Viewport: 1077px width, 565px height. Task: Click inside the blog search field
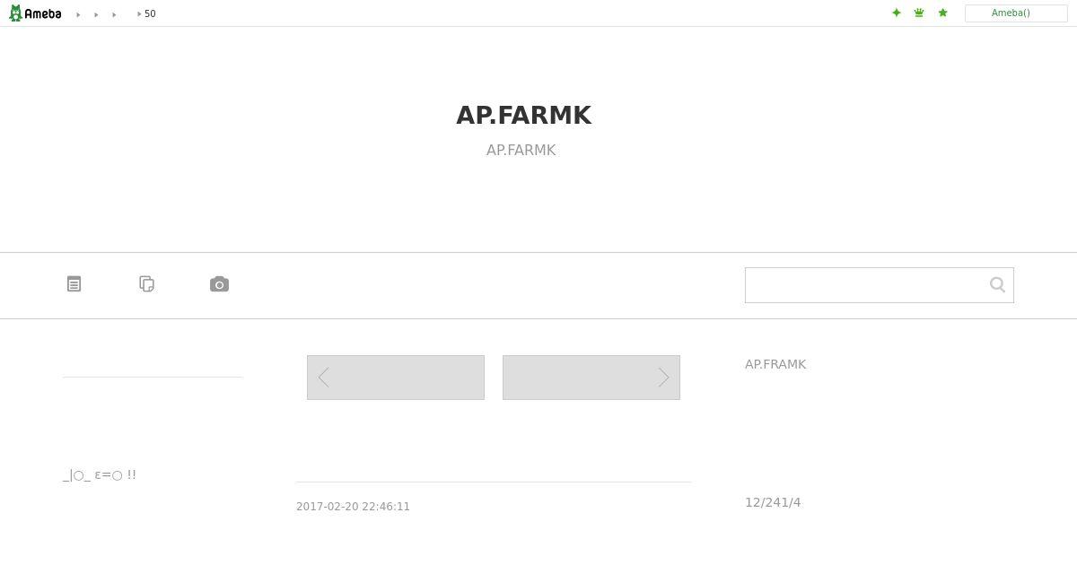click(866, 285)
